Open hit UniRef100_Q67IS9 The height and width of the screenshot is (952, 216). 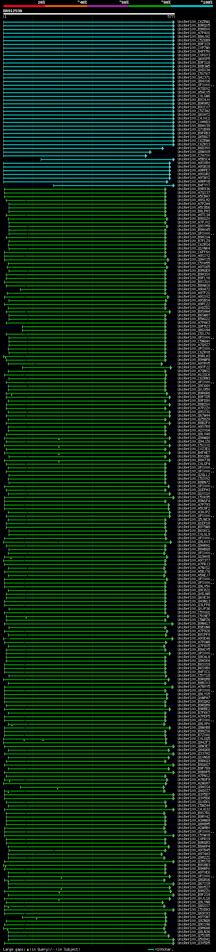click(193, 884)
